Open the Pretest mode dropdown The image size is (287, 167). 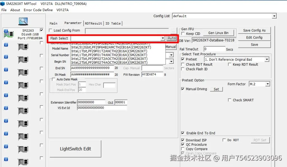tap(267, 59)
